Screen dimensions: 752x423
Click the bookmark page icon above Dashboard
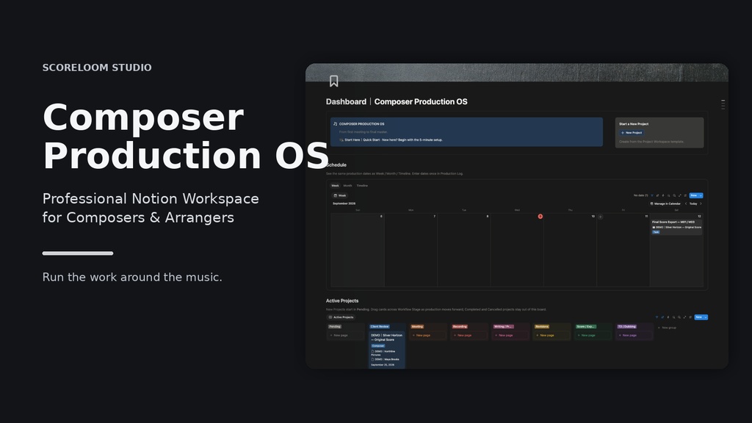(334, 81)
